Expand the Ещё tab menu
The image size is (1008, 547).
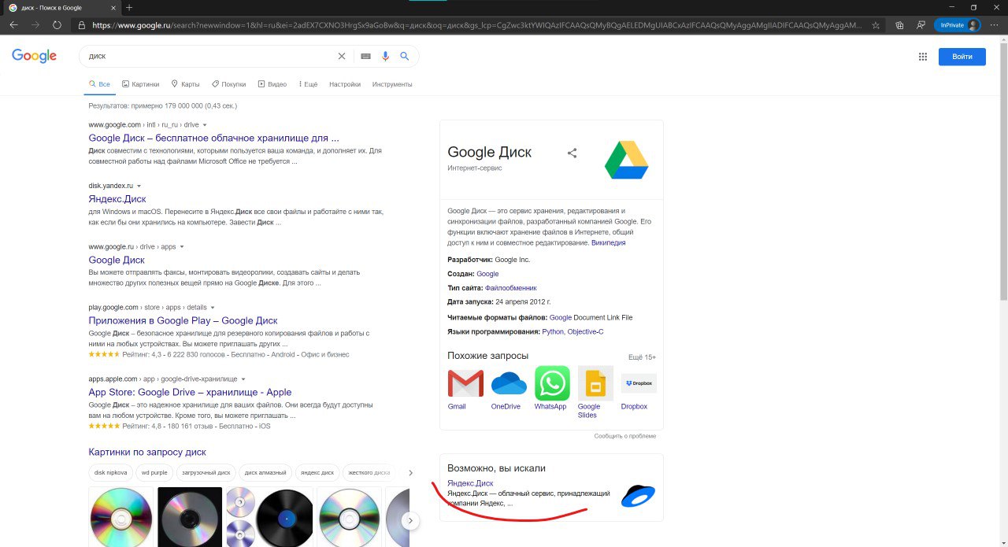point(308,84)
